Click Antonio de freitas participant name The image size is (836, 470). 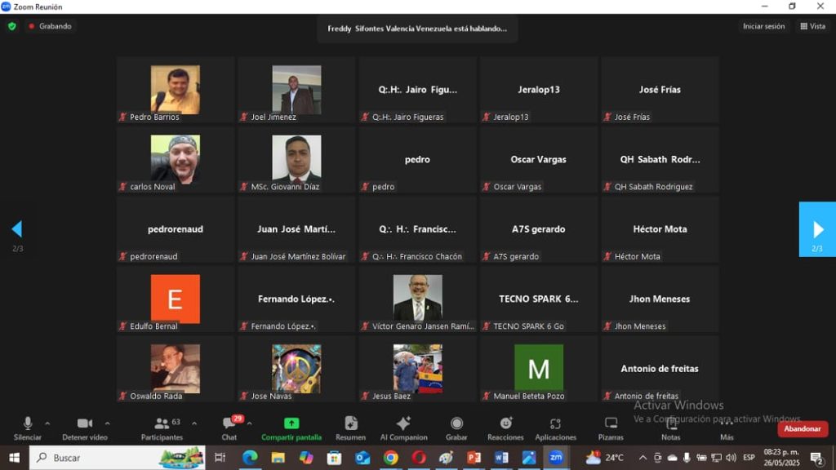pyautogui.click(x=660, y=369)
